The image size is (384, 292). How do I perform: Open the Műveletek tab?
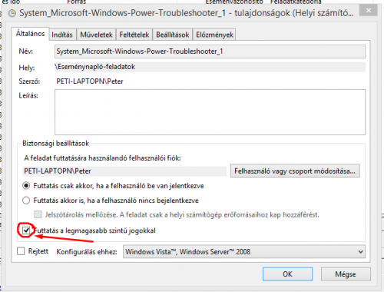coord(96,35)
